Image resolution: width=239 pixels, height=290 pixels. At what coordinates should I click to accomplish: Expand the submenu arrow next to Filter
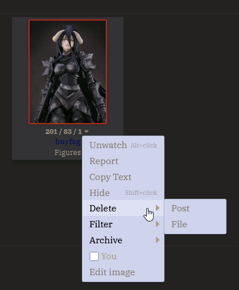[158, 224]
